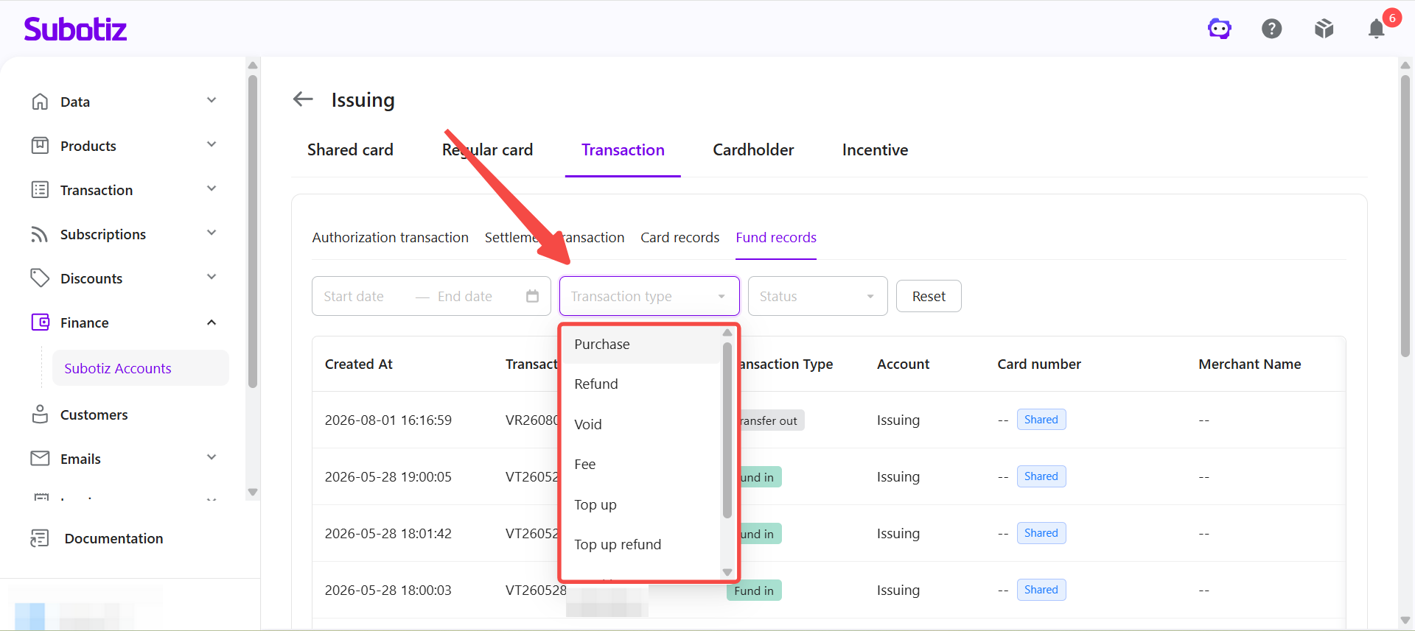Image resolution: width=1415 pixels, height=631 pixels.
Task: Click the Fund in tag in 18:00:03 row
Action: coord(754,591)
